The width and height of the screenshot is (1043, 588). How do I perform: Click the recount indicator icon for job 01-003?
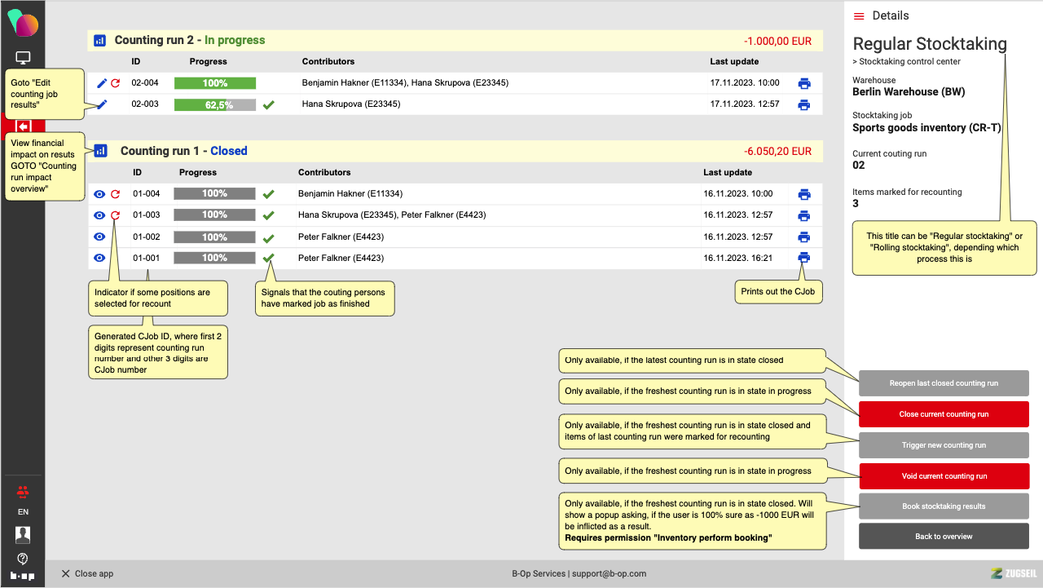tap(115, 215)
